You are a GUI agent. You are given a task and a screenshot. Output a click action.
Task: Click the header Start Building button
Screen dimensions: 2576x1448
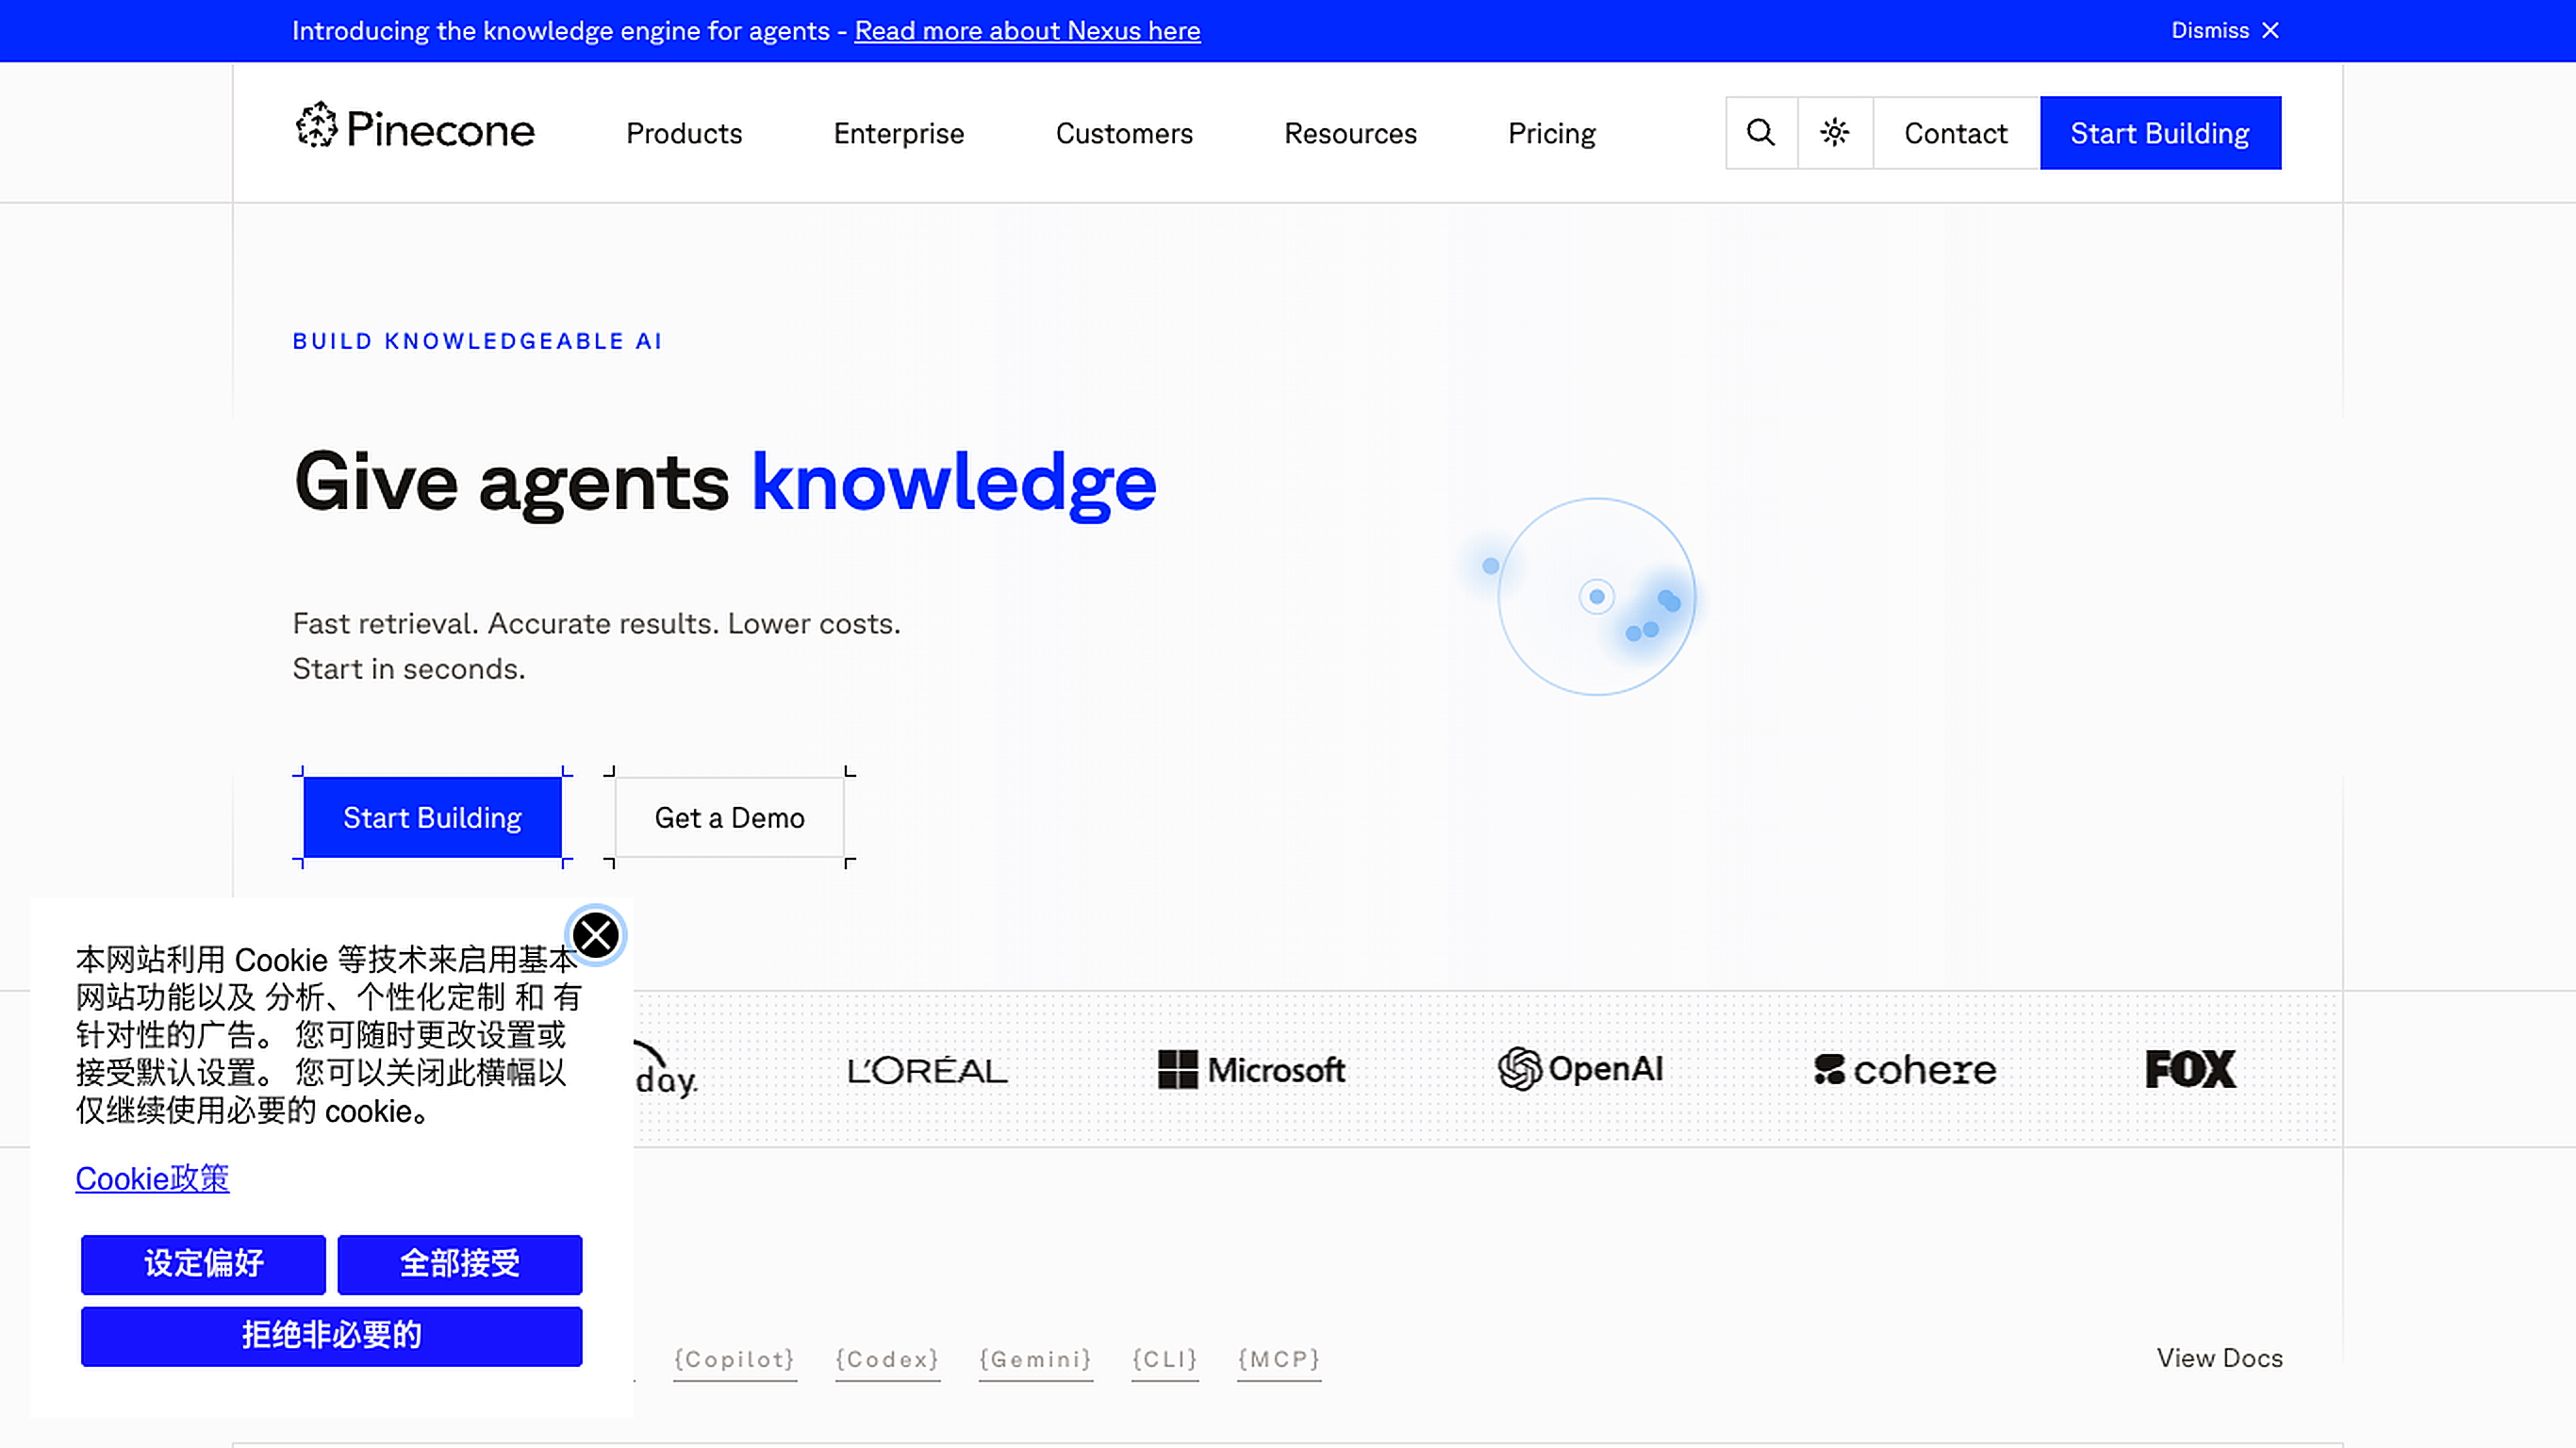click(x=2160, y=133)
